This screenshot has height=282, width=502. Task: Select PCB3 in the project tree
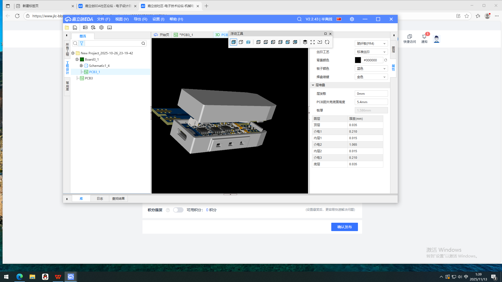coord(89,78)
